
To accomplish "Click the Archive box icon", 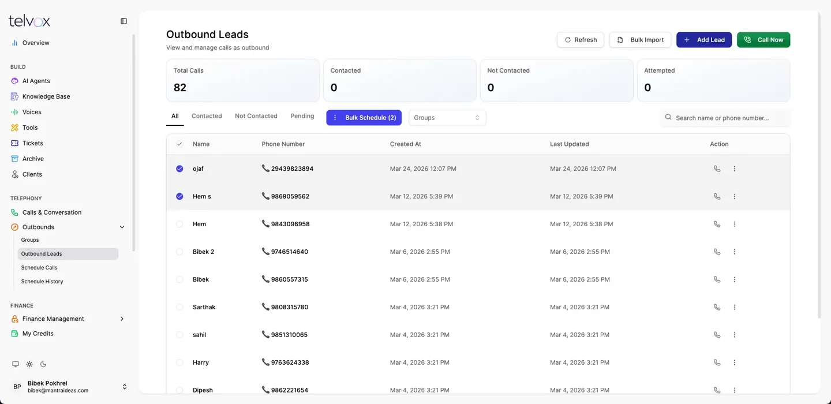I will pyautogui.click(x=15, y=159).
